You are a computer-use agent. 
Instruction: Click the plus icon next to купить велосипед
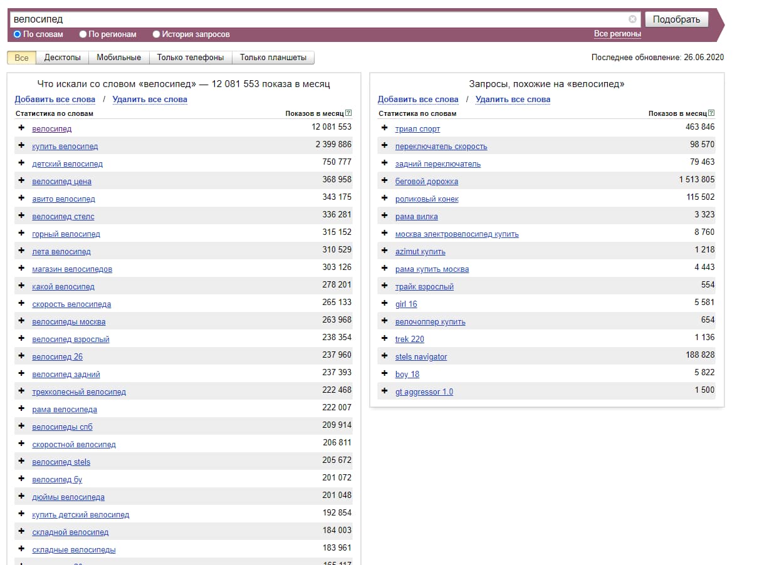(x=21, y=145)
